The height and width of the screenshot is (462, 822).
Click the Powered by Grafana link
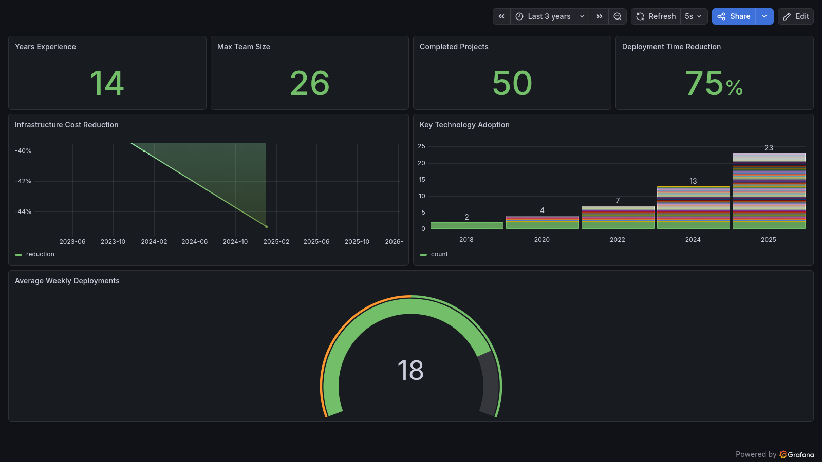coord(774,454)
